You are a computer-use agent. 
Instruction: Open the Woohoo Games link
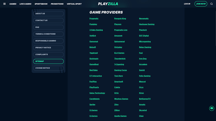click(121, 99)
